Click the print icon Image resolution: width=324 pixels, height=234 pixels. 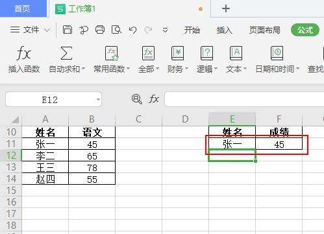100,30
